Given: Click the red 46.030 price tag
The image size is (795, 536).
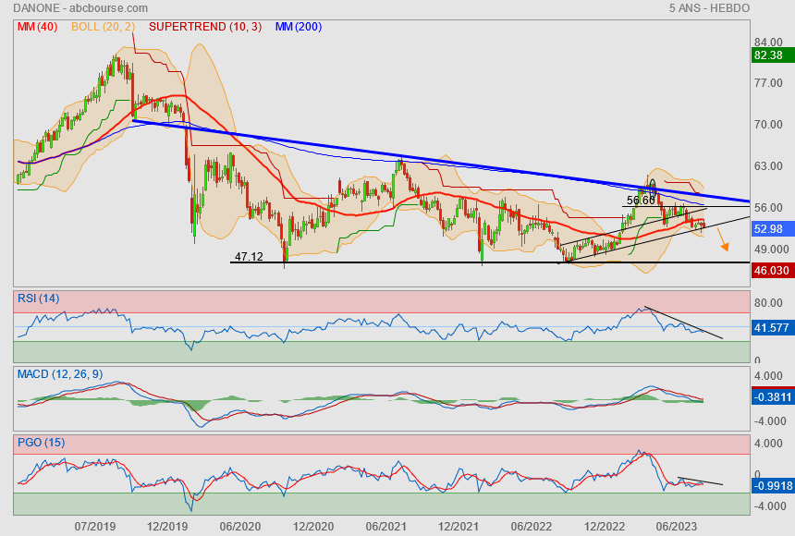Looking at the screenshot, I should pyautogui.click(x=773, y=271).
